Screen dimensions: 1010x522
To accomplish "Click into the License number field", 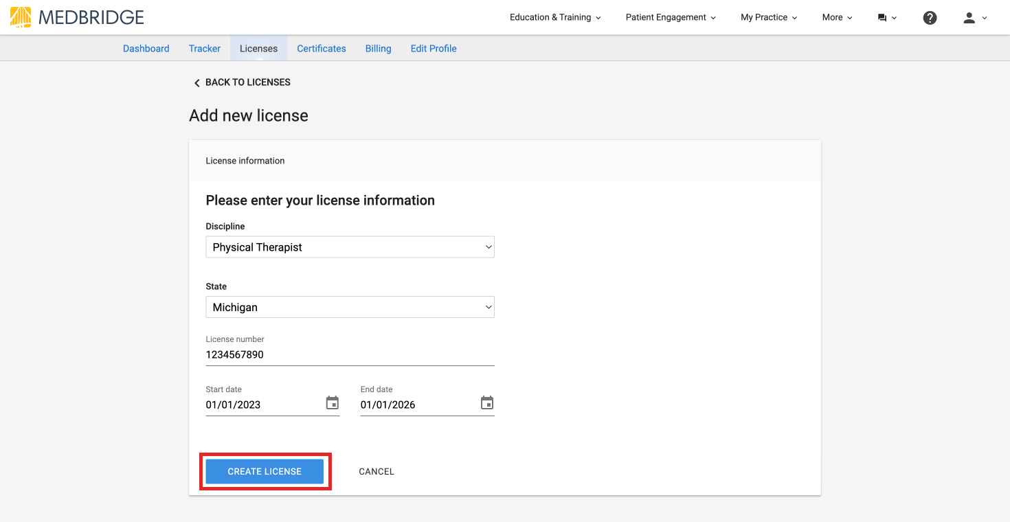I will coord(350,355).
